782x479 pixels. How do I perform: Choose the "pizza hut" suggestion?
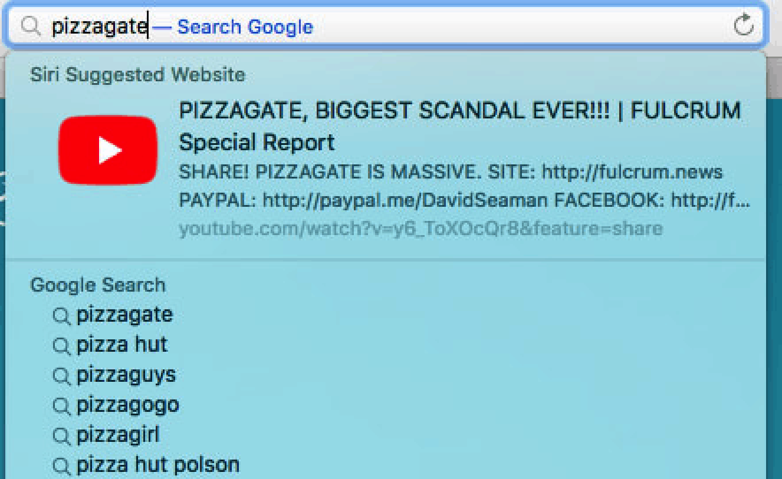[122, 345]
